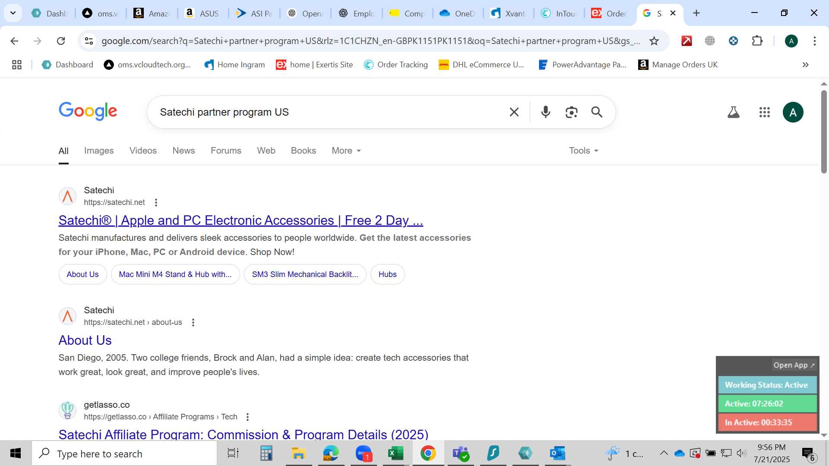Open the About Us result title link
Image resolution: width=829 pixels, height=466 pixels.
tap(85, 340)
